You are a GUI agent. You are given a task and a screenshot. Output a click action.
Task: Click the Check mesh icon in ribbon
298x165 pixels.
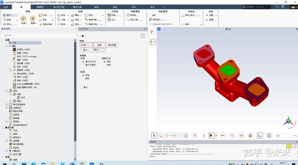(x=23, y=19)
